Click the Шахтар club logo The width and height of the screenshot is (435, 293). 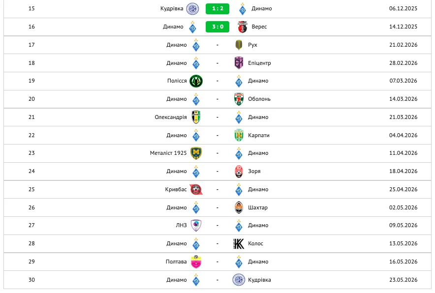coord(239,207)
